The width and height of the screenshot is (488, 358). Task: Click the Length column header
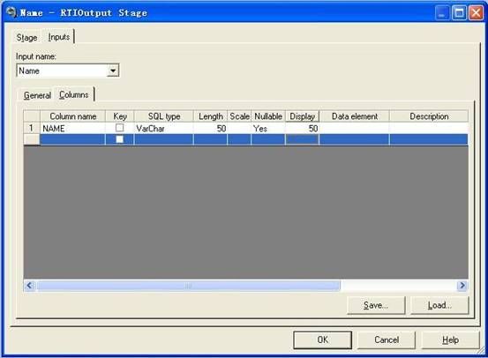tap(211, 116)
